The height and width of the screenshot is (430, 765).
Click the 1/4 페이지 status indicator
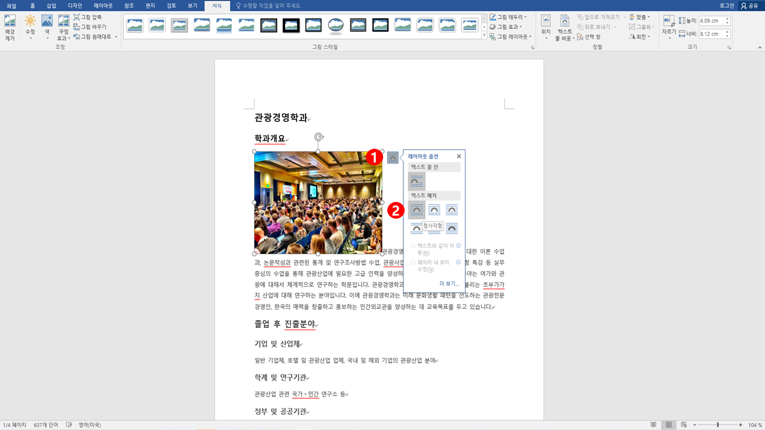(14, 425)
